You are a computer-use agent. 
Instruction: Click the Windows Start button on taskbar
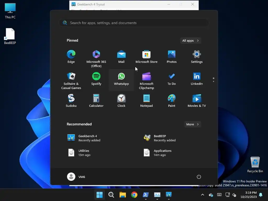coord(99,195)
